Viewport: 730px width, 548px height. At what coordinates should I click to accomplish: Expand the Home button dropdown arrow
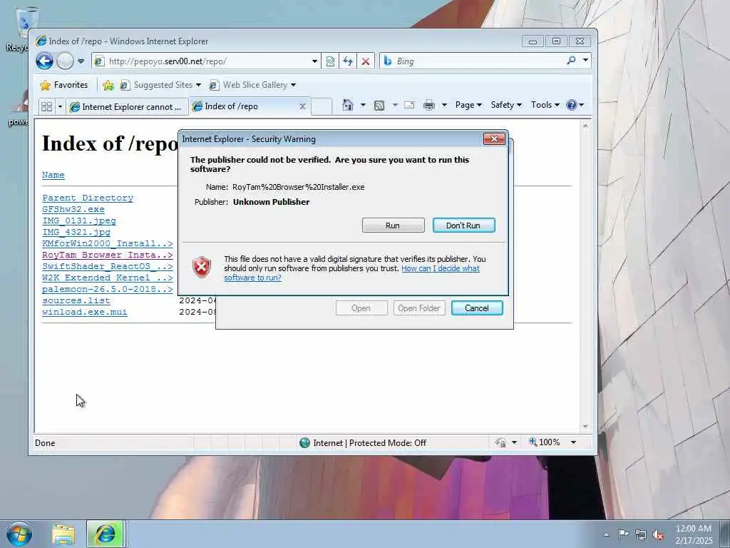point(363,105)
